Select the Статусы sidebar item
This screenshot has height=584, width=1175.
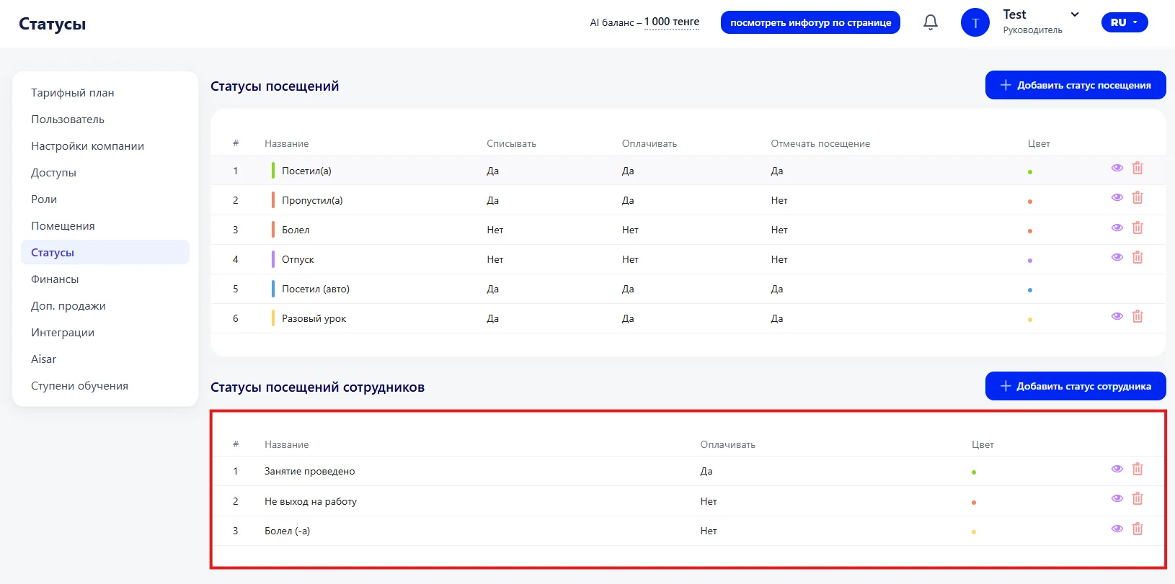click(x=105, y=253)
